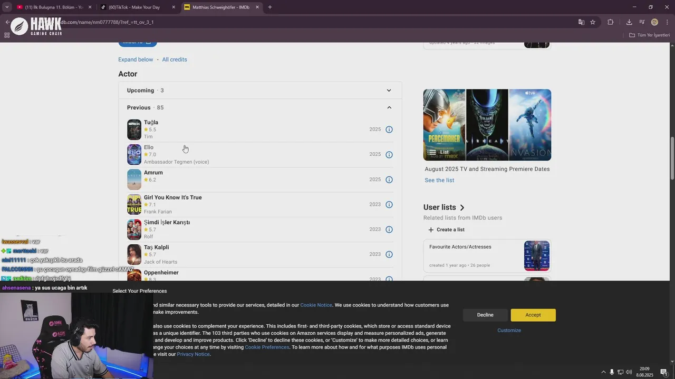Open Windows notification center icon
Viewport: 675px width, 379px height.
[x=664, y=372]
